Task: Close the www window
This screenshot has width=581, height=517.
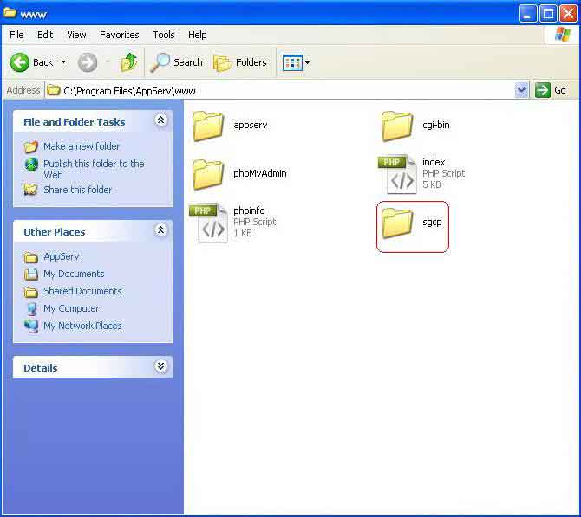Action: [568, 14]
